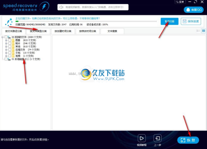Viewport: 207px width, 149px height.
Task: Click the 已用时间: 06 text
Action: point(76,25)
